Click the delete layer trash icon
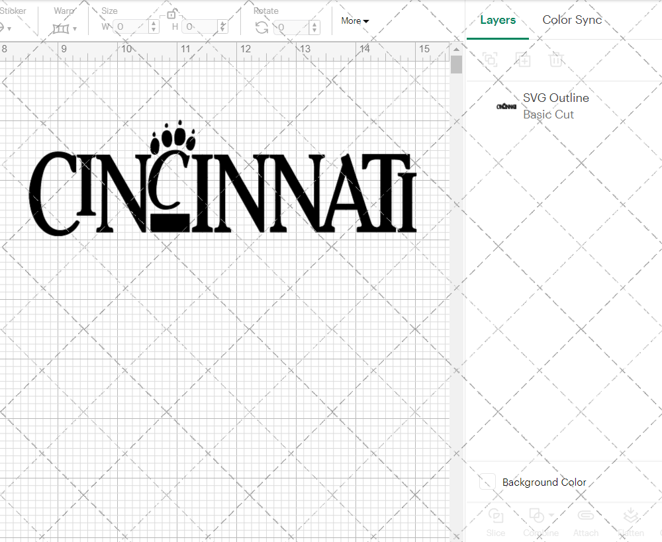Screen dimensions: 662x542 point(556,60)
